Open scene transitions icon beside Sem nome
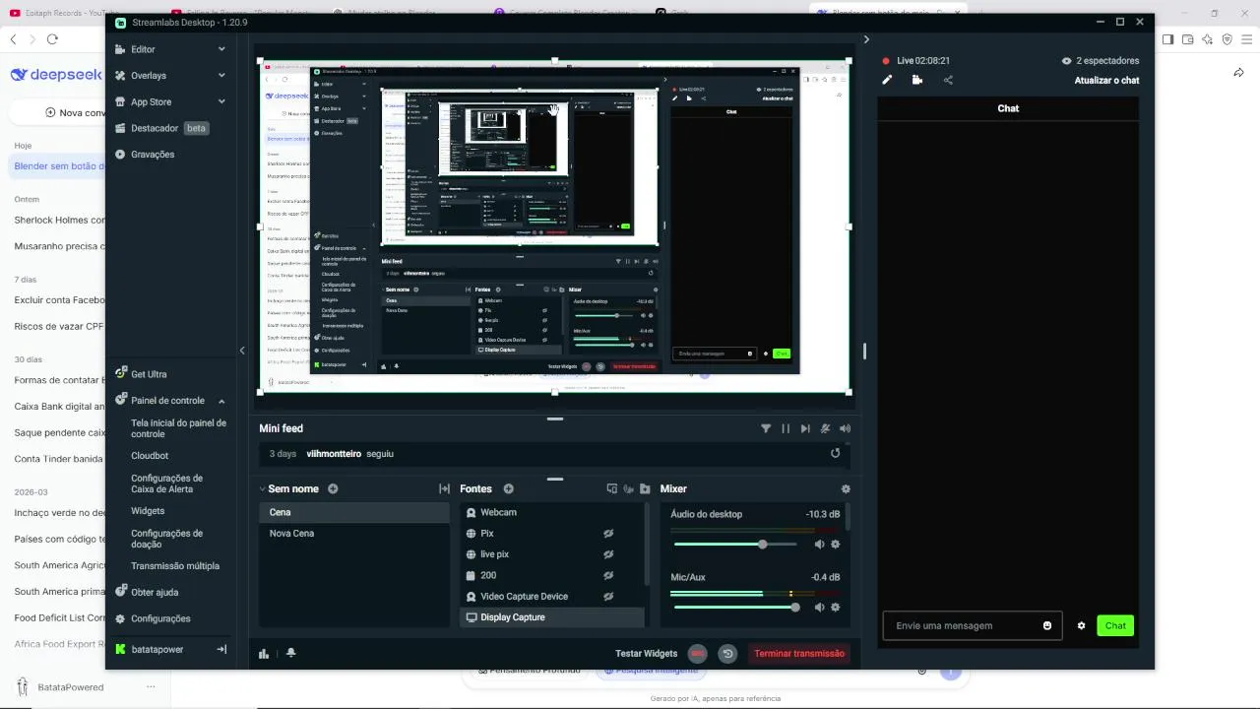This screenshot has height=709, width=1260. [x=444, y=488]
